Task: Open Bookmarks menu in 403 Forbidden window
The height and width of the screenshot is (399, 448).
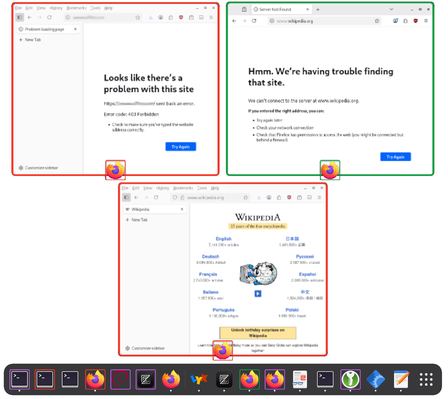Action: point(76,8)
